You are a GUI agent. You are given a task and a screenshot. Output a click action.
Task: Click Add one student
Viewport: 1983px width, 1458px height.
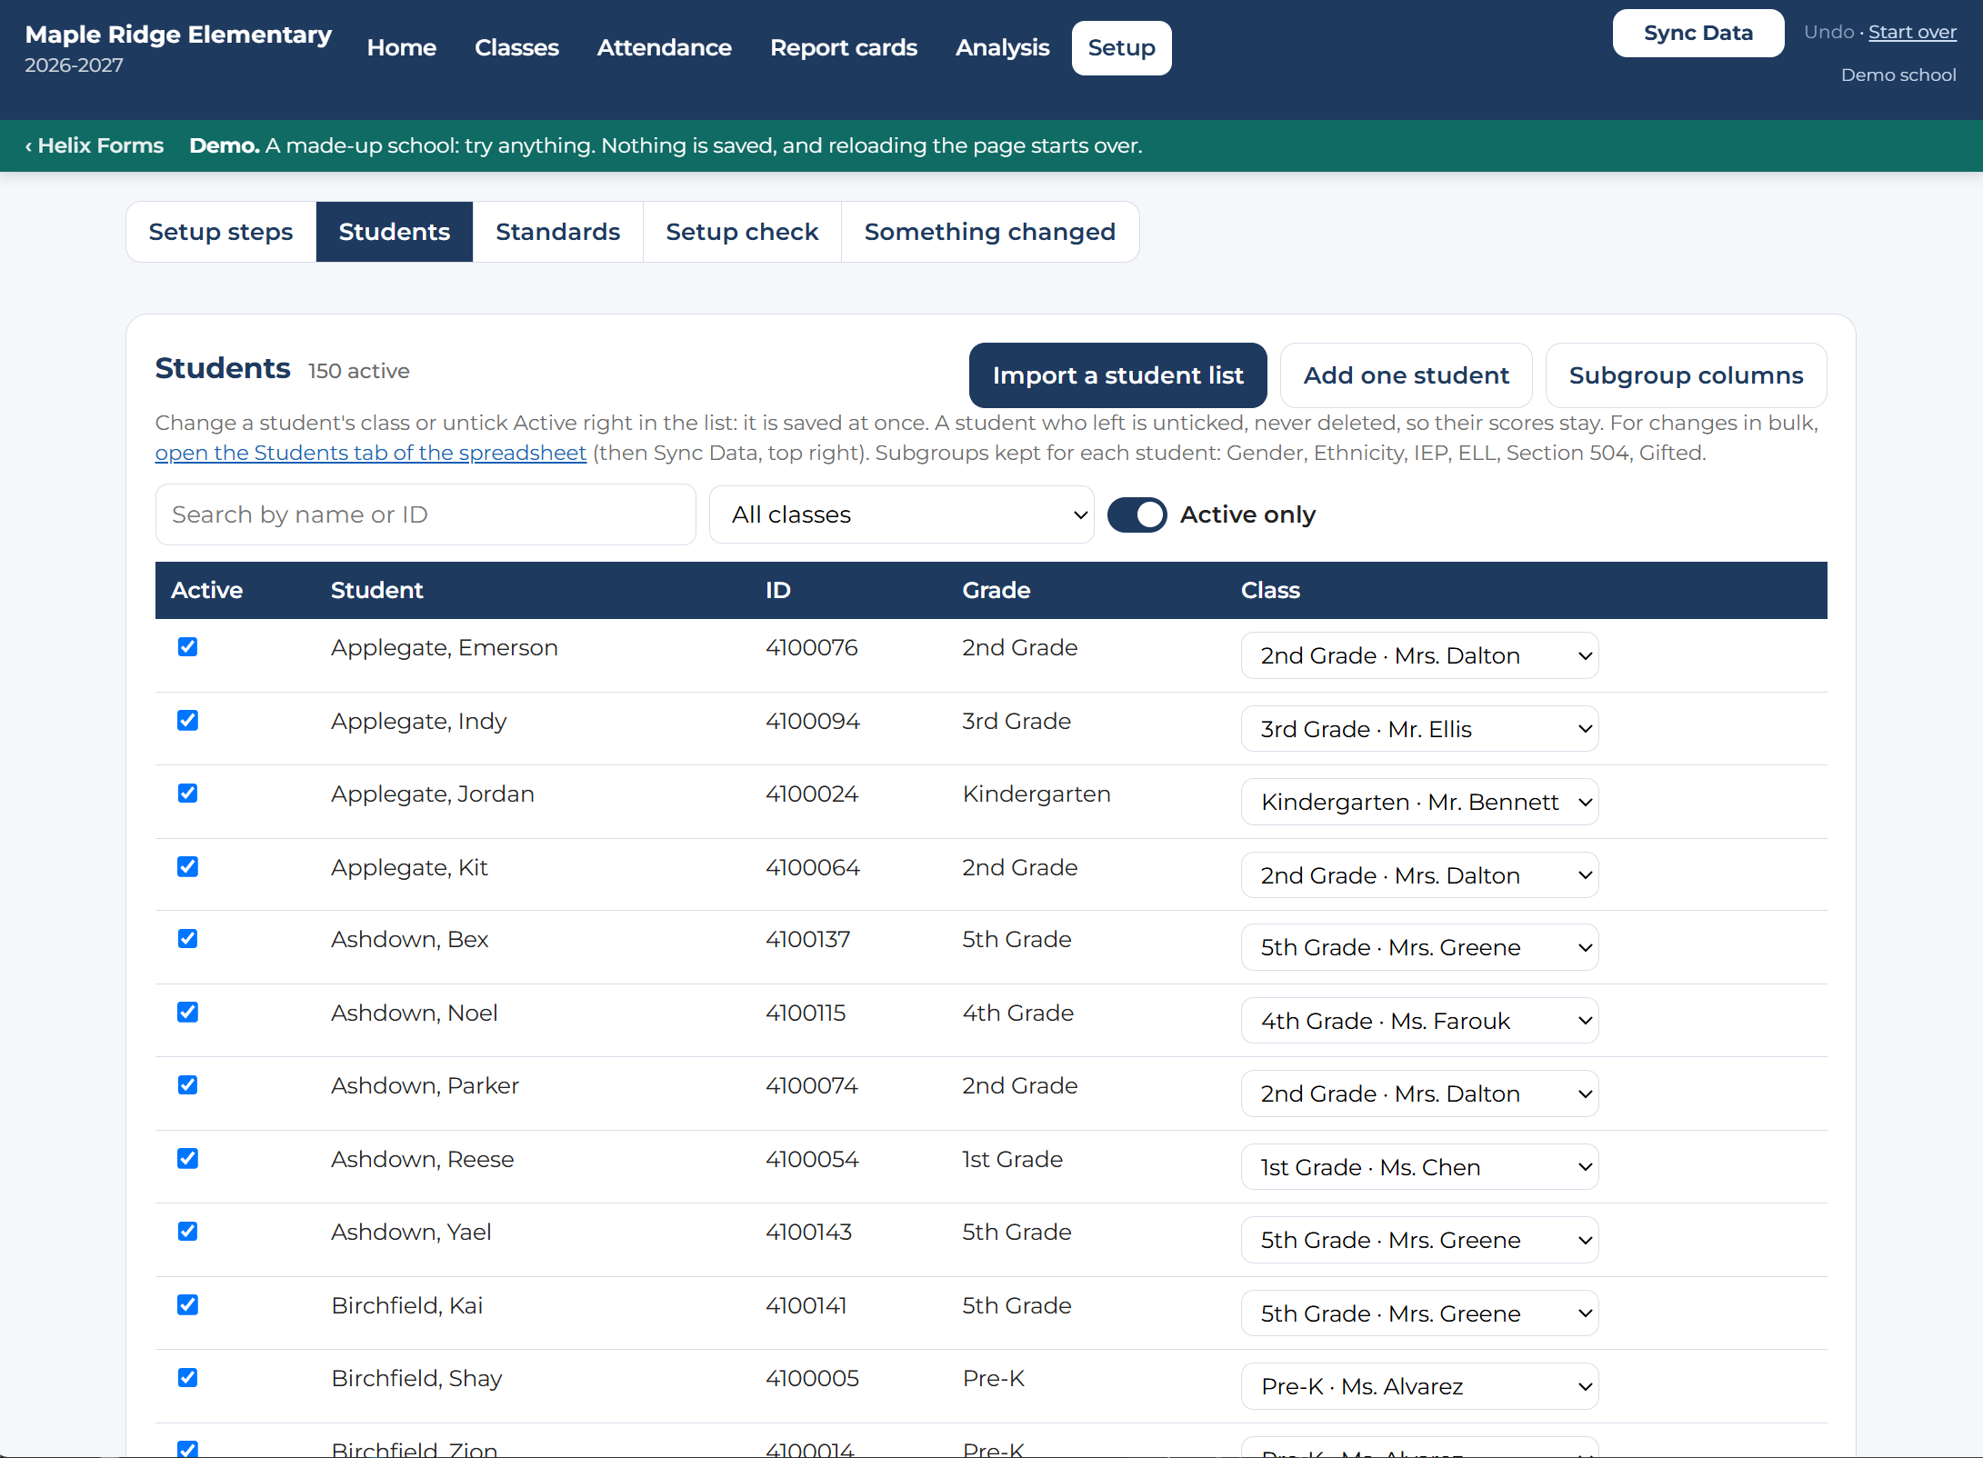click(x=1406, y=375)
